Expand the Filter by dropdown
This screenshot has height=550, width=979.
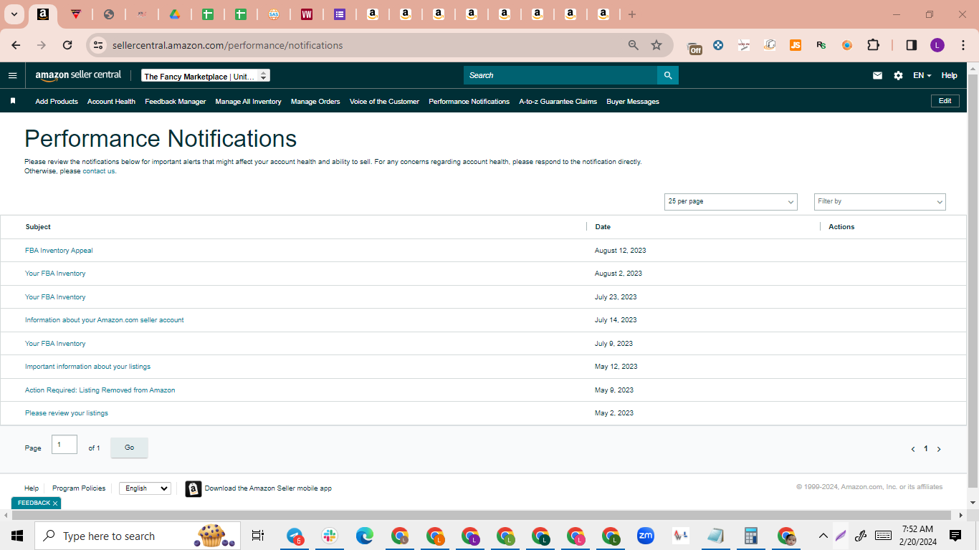point(880,202)
